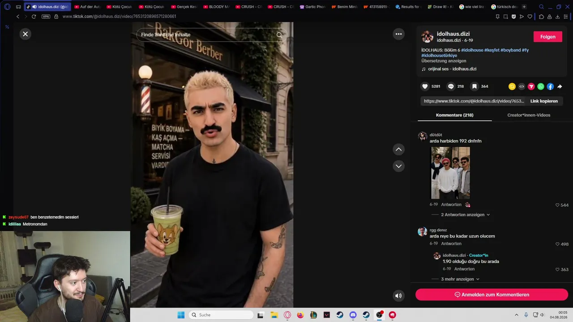Like rgg deniz's comment with 498 likes

coord(557,244)
